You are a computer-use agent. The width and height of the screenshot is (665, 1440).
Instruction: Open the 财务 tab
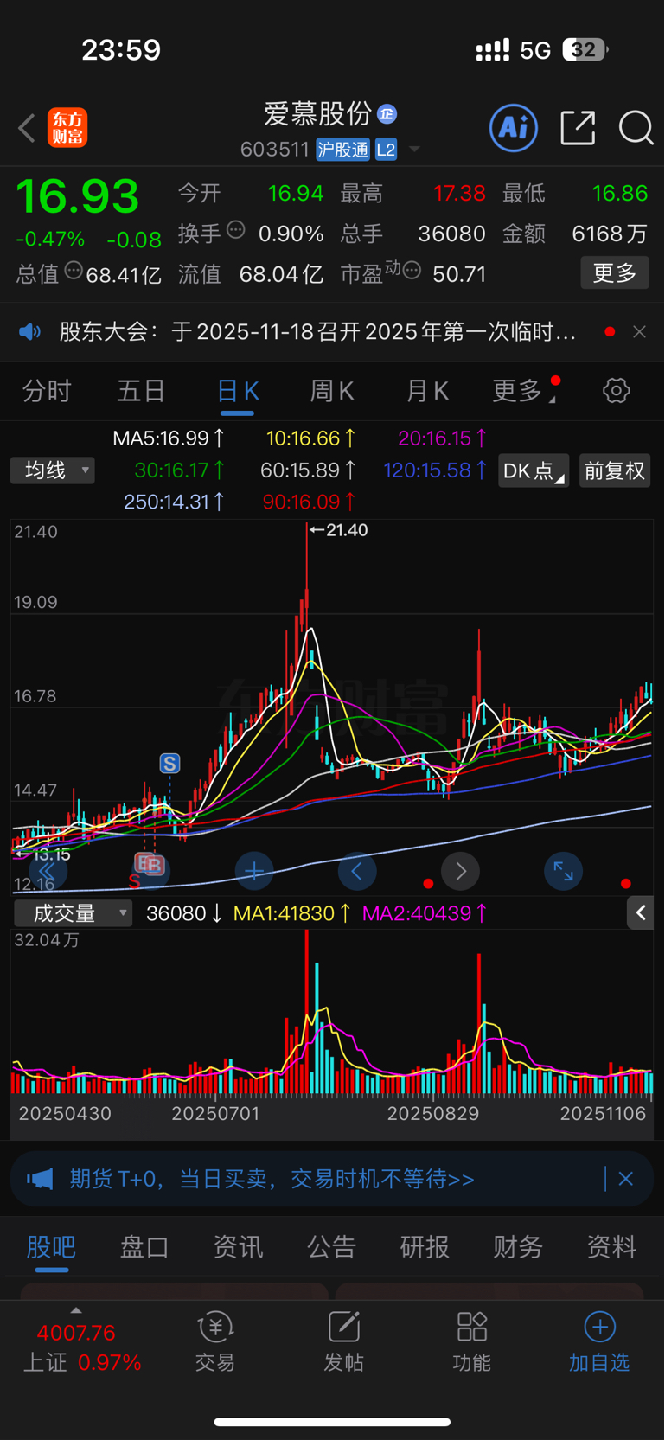pyautogui.click(x=518, y=1246)
